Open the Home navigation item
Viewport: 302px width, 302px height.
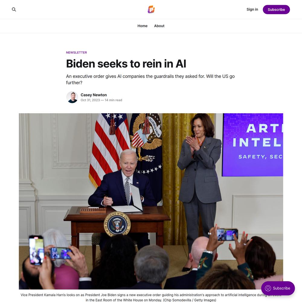[142, 26]
